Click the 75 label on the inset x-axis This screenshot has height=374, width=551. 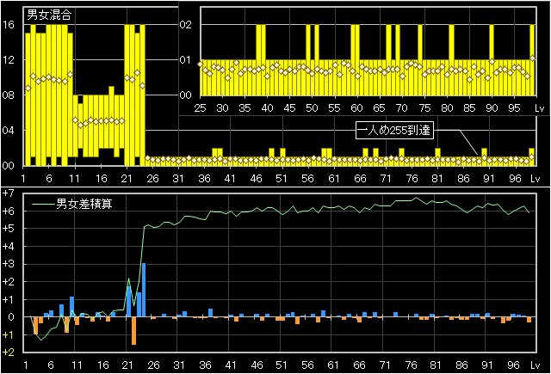(424, 108)
